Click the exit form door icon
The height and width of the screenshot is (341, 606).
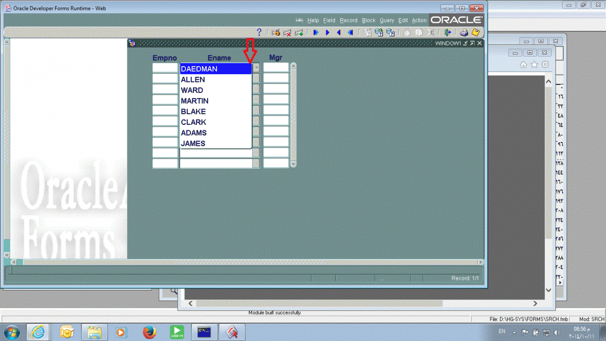(447, 32)
